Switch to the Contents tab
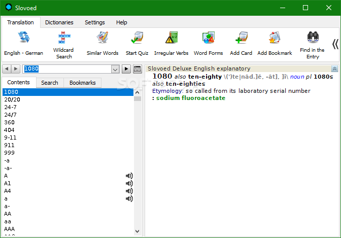The width and height of the screenshot is (341, 238). (18, 82)
